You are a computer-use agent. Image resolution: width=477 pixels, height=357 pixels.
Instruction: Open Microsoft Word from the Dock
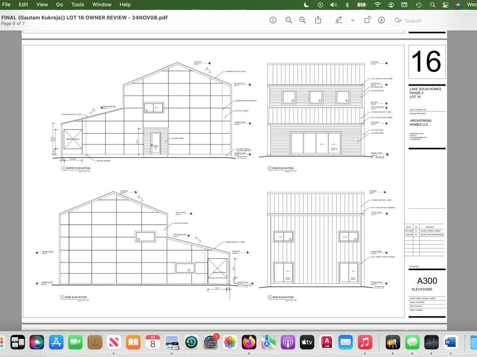pyautogui.click(x=450, y=342)
